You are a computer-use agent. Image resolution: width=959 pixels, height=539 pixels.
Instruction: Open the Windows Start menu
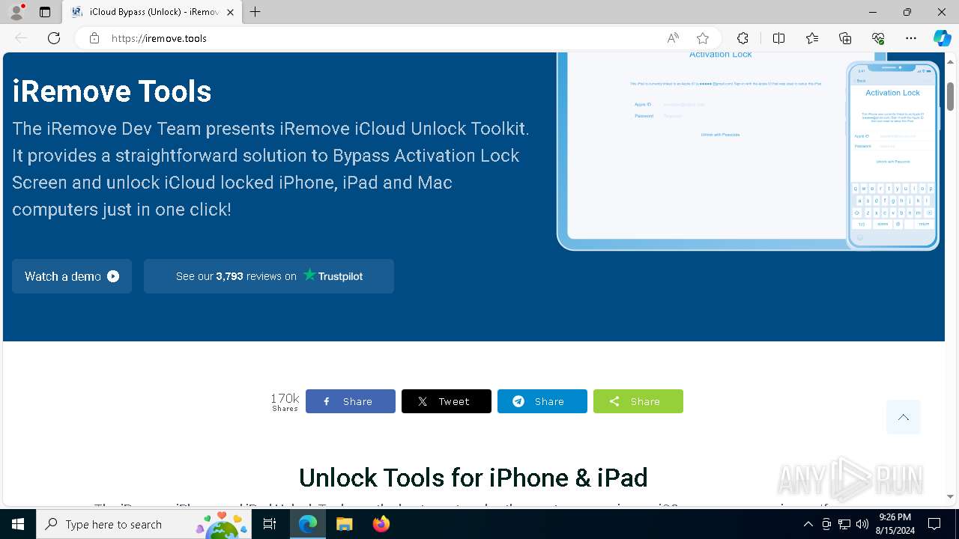pos(18,524)
